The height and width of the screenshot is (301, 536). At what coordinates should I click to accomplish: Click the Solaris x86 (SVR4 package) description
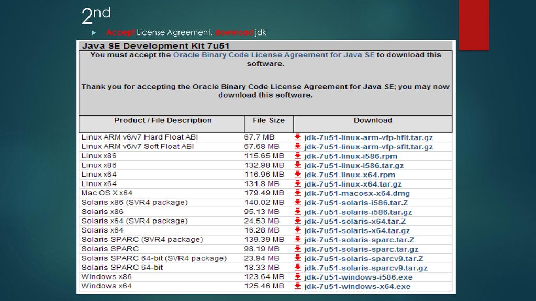click(x=135, y=202)
